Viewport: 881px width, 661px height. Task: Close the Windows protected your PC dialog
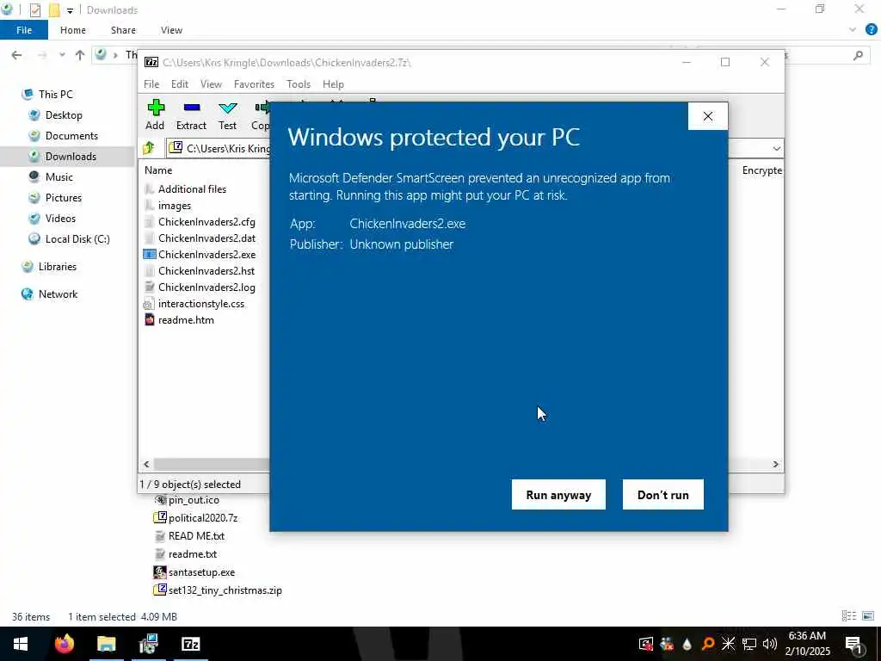[x=708, y=116]
